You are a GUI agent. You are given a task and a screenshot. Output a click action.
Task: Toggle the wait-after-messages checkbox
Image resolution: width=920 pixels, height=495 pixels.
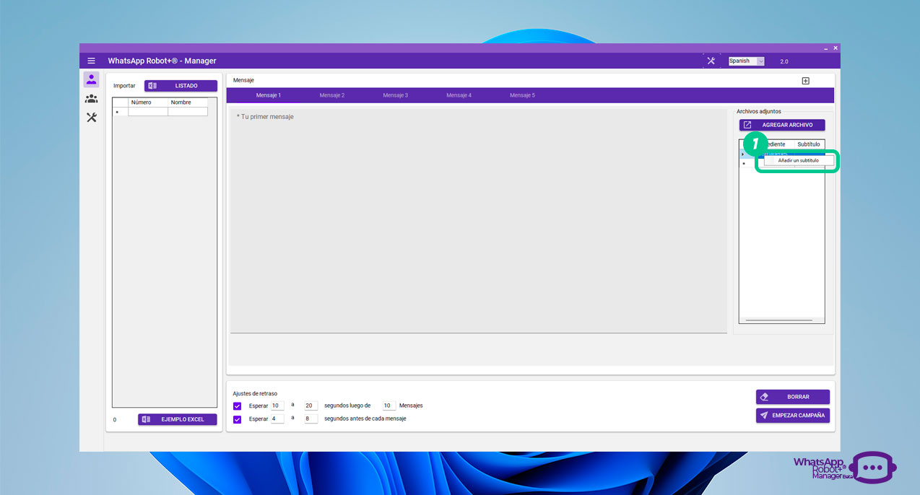tap(238, 406)
